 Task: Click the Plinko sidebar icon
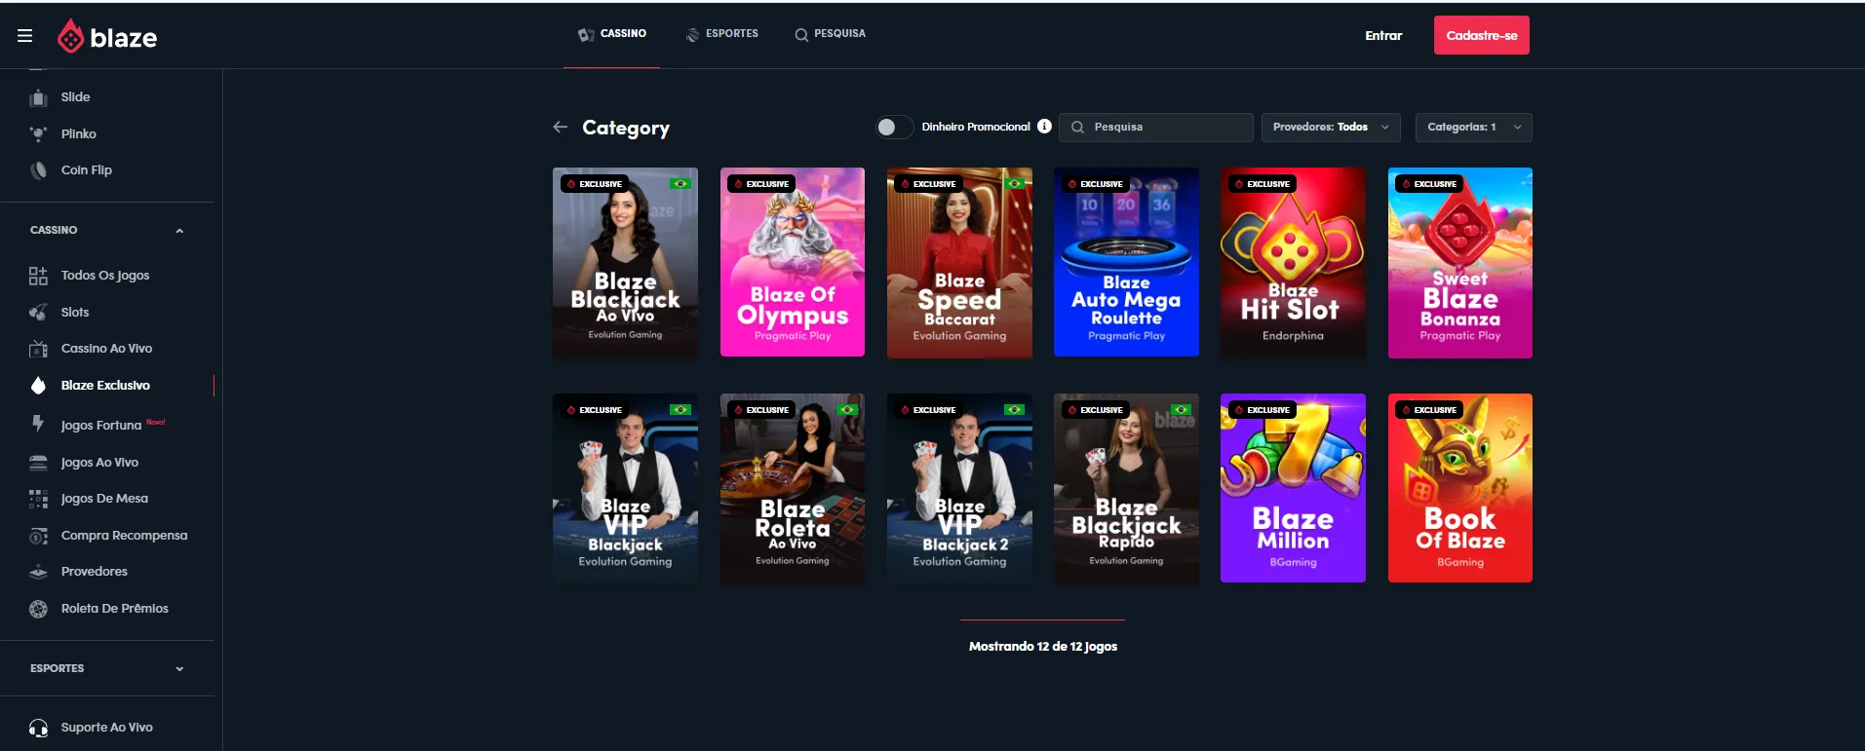click(38, 133)
